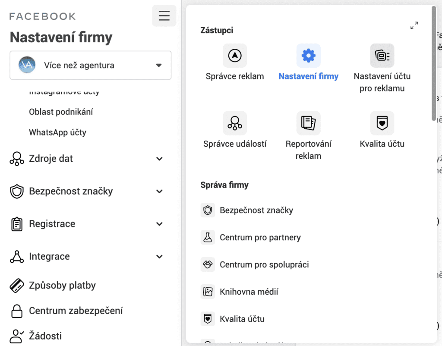Click the Kvalita účtu shield icon tile

coord(382,123)
